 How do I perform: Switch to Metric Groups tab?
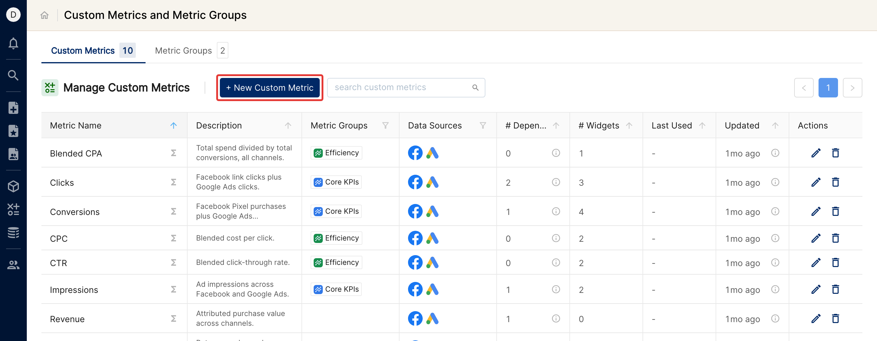tap(191, 51)
